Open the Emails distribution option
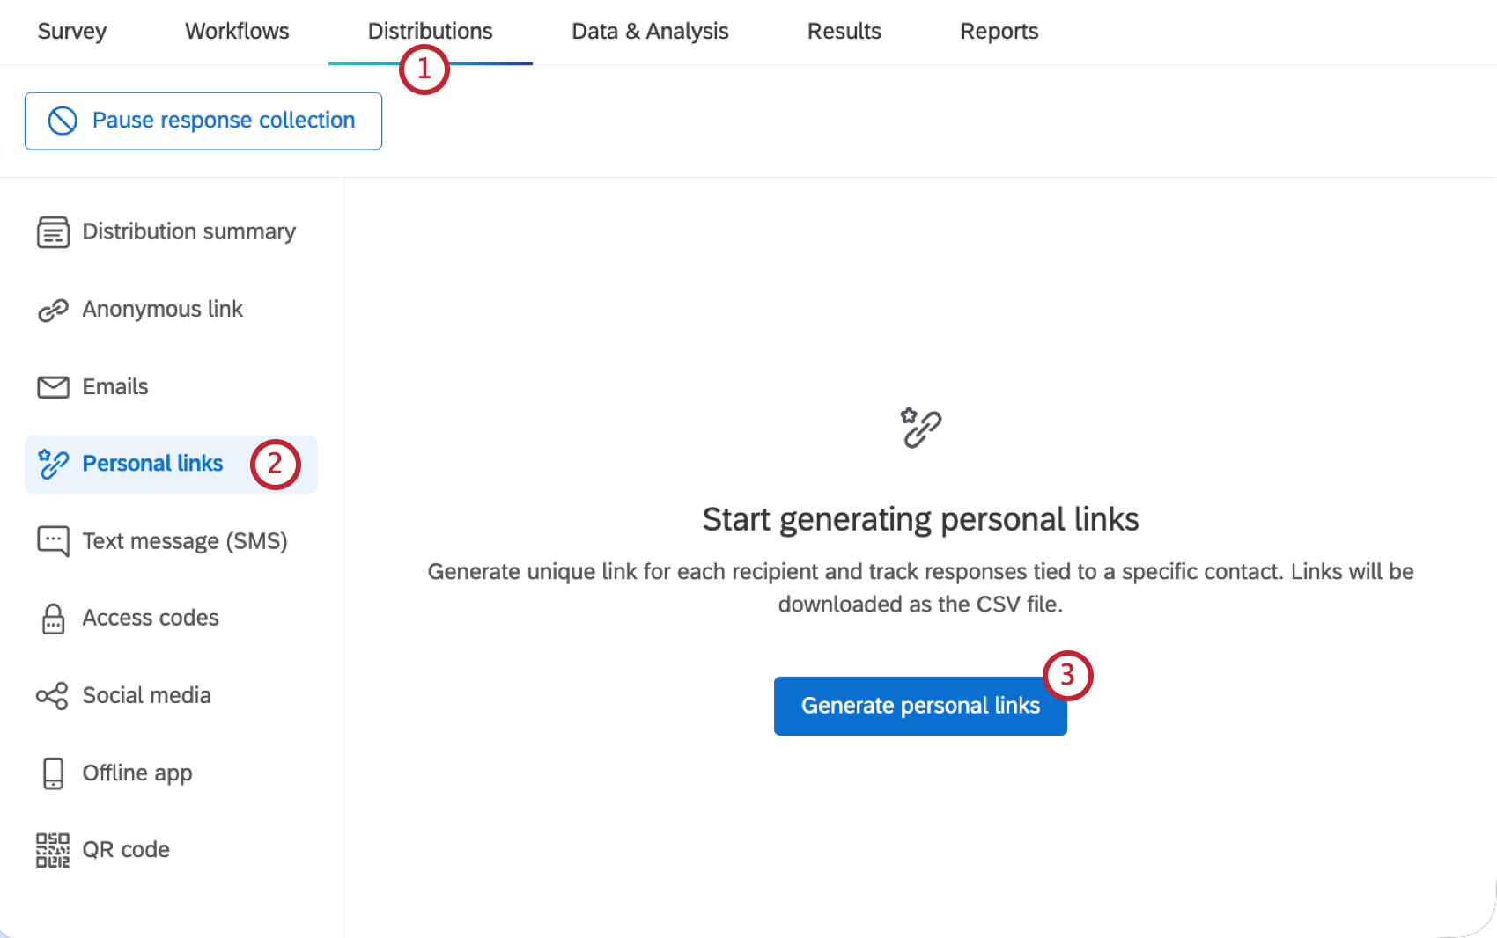The height and width of the screenshot is (938, 1497). (171, 387)
